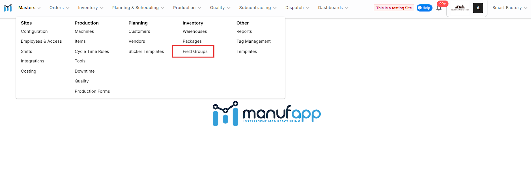The image size is (531, 191).
Task: Expand the Smart Factory dropdown
Action: [x=509, y=8]
